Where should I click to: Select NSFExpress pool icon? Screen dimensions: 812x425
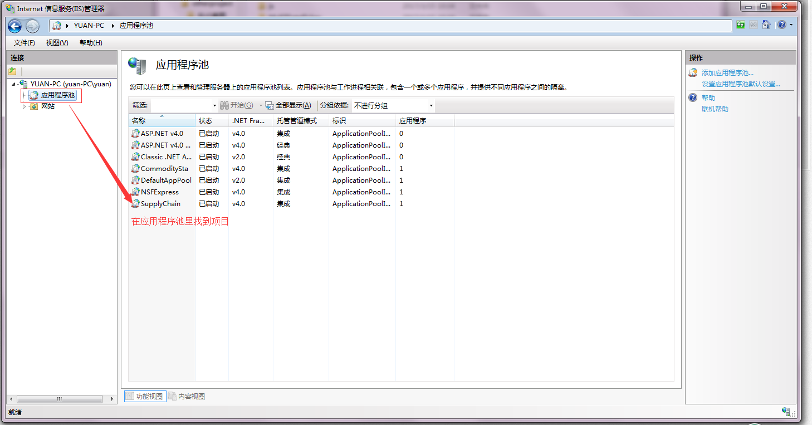(x=135, y=192)
